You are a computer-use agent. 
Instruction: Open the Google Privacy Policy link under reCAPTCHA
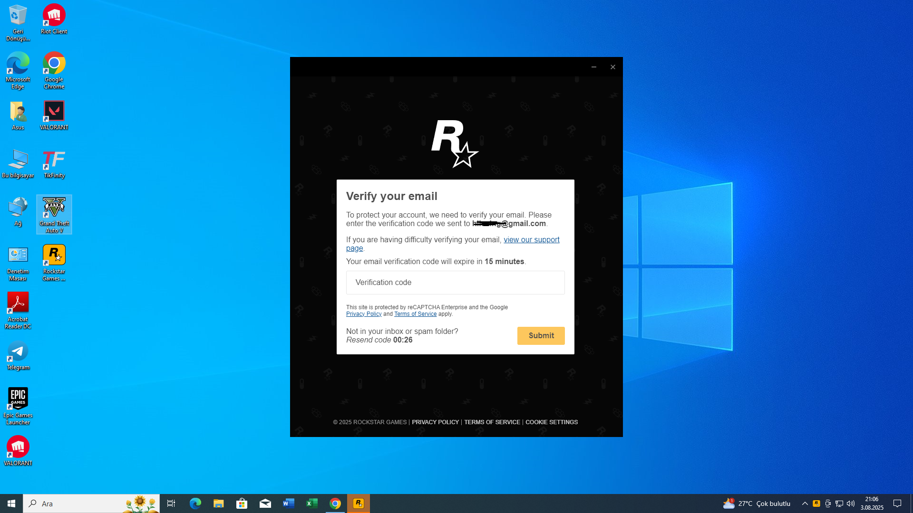tap(364, 314)
